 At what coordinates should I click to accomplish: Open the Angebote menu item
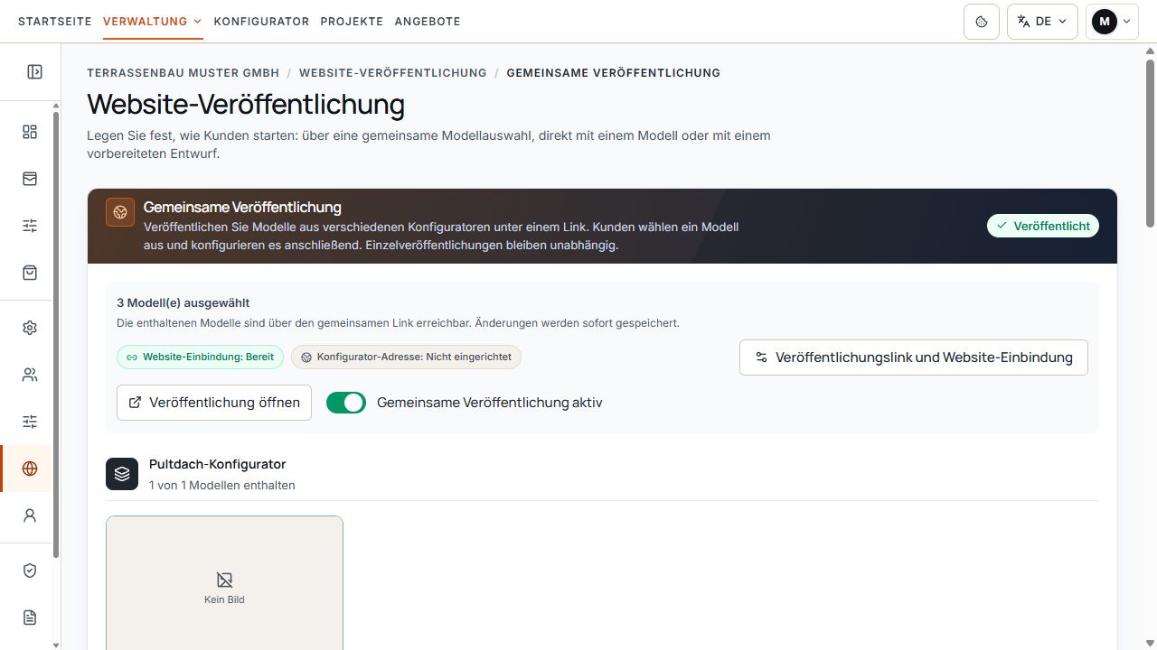[428, 22]
